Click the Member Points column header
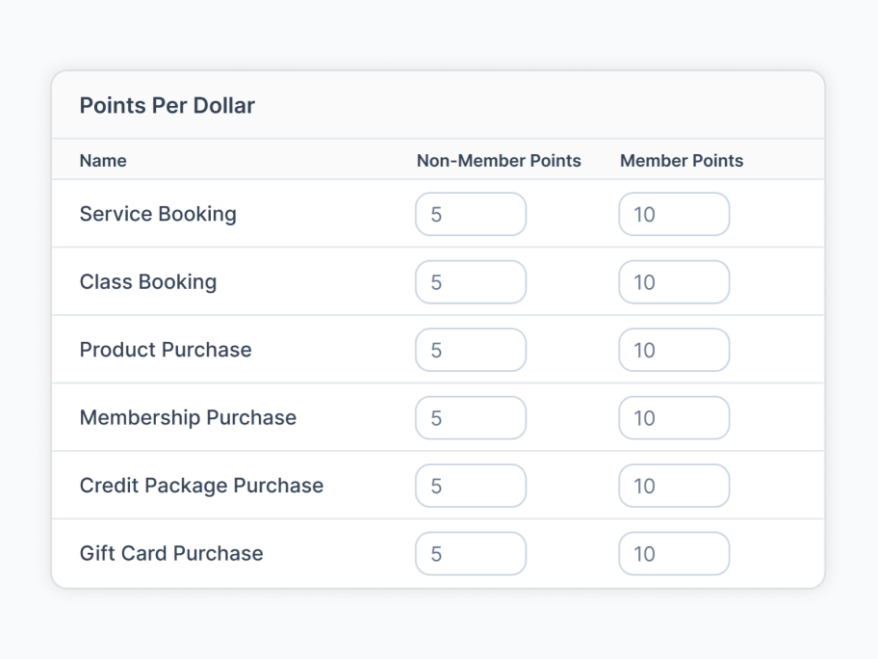 point(682,160)
